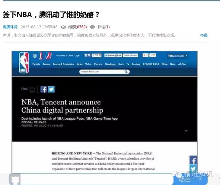Click the date 2015-06-17 08:55:48

39,27
